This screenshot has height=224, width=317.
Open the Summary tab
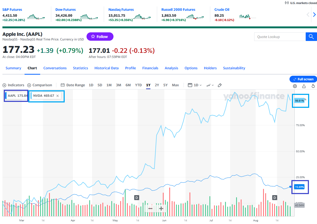[x=13, y=68]
